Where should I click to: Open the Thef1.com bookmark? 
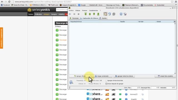[x=53, y=5]
